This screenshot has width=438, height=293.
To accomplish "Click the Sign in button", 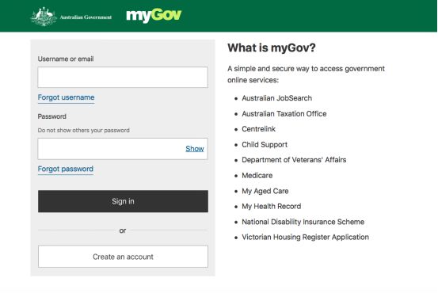I will coord(123,201).
